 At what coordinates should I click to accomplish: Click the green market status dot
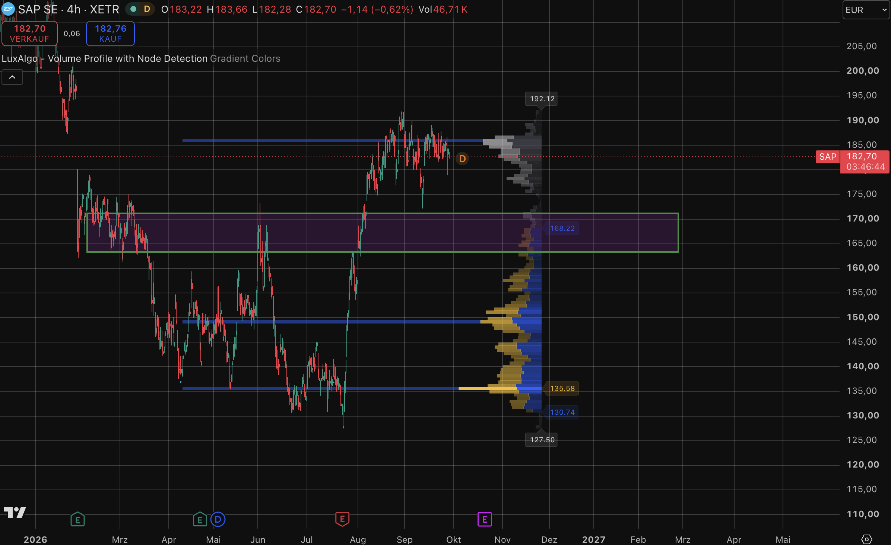coord(133,9)
